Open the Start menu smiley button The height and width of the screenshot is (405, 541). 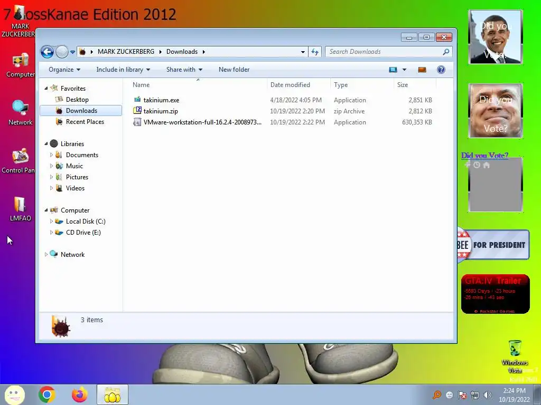pos(14,394)
